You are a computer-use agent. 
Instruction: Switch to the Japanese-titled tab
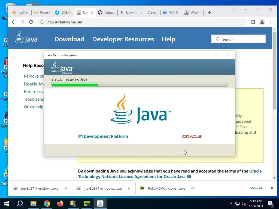pos(171,13)
